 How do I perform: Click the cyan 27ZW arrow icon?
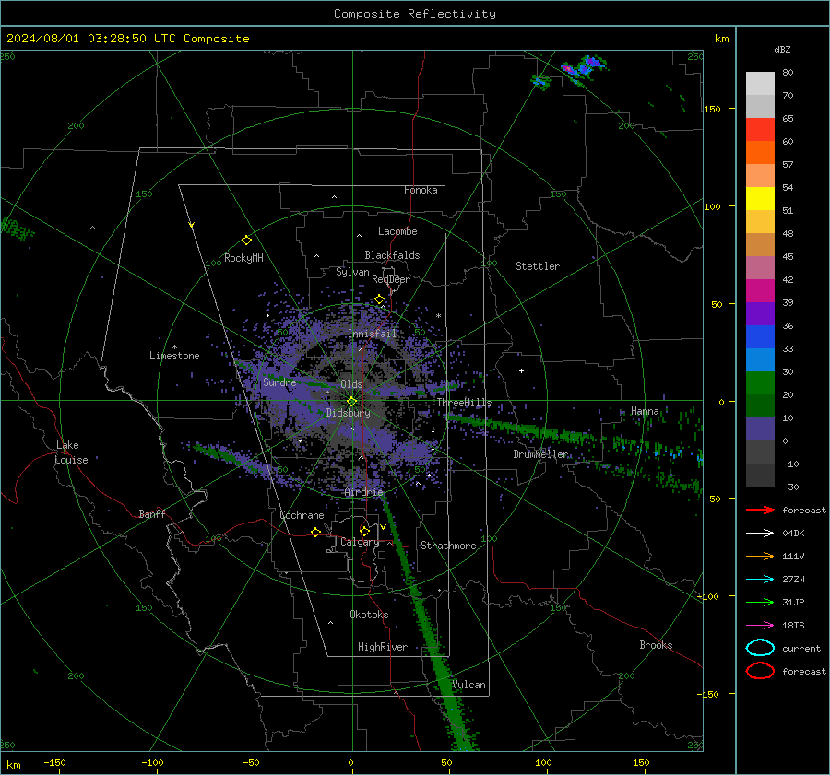tap(760, 580)
